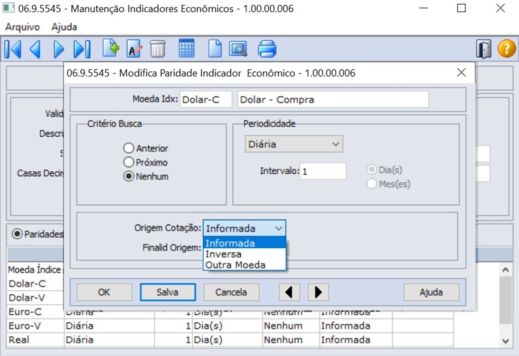Image resolution: width=519 pixels, height=356 pixels.
Task: Maximize the main application window
Action: (462, 8)
